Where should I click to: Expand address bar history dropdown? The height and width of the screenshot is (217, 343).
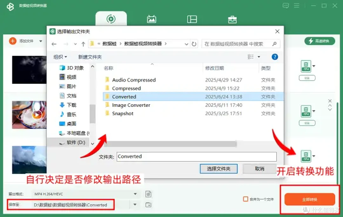click(x=186, y=44)
